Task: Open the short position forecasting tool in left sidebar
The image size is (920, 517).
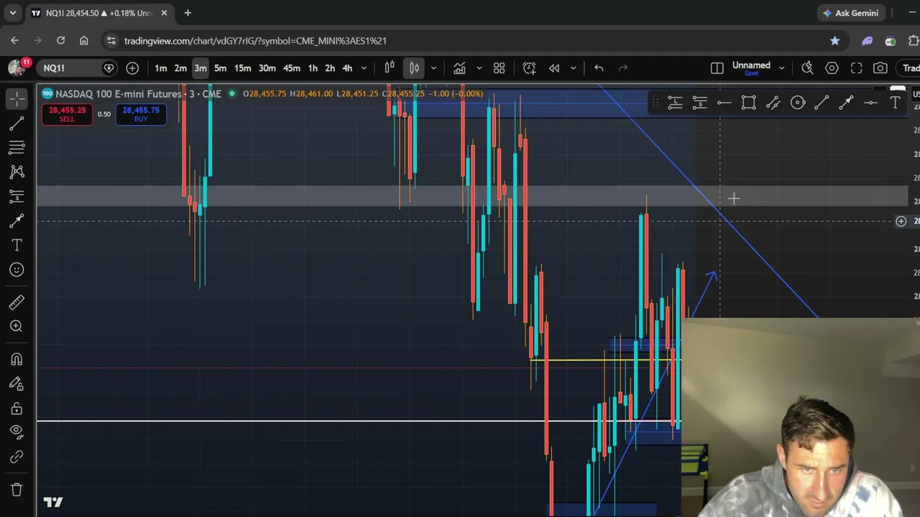Action: pos(17,196)
